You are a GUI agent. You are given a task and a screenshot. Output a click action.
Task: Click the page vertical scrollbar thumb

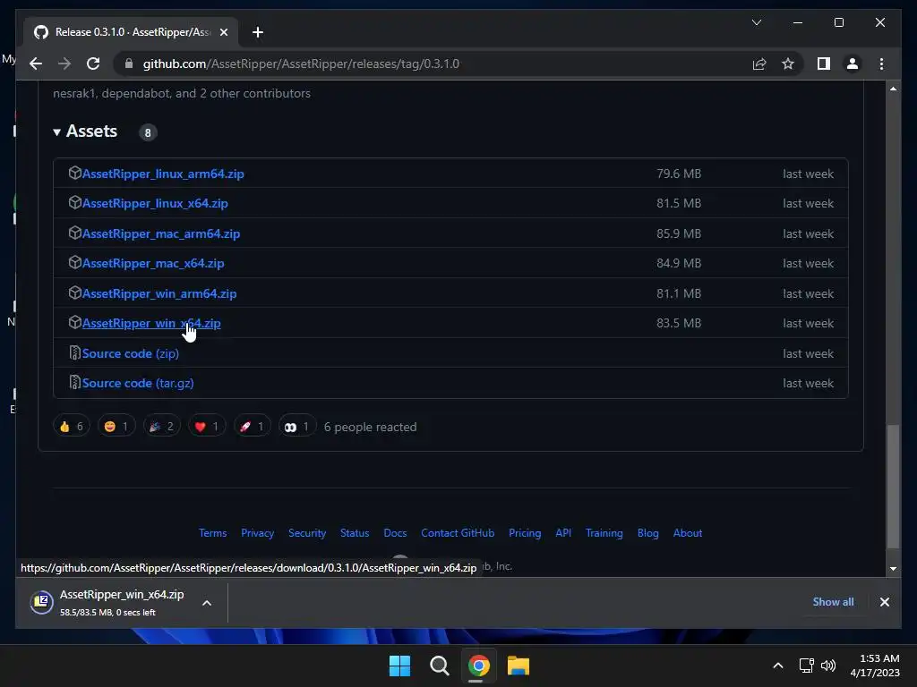893,487
